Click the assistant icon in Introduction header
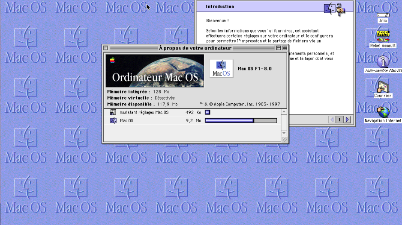402x225 pixels. (x=334, y=9)
